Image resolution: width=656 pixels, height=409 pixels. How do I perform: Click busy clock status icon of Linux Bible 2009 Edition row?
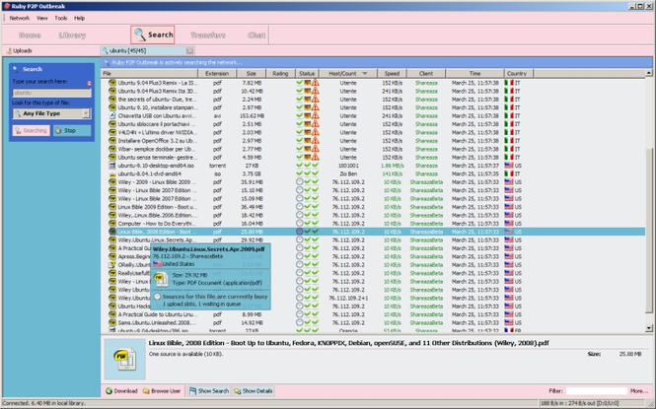[x=299, y=207]
